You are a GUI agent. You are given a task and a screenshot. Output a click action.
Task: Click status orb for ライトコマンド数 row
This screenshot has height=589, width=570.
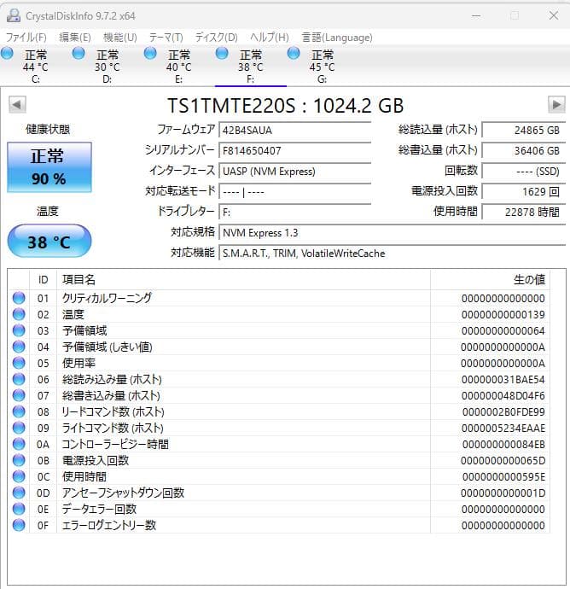19,428
